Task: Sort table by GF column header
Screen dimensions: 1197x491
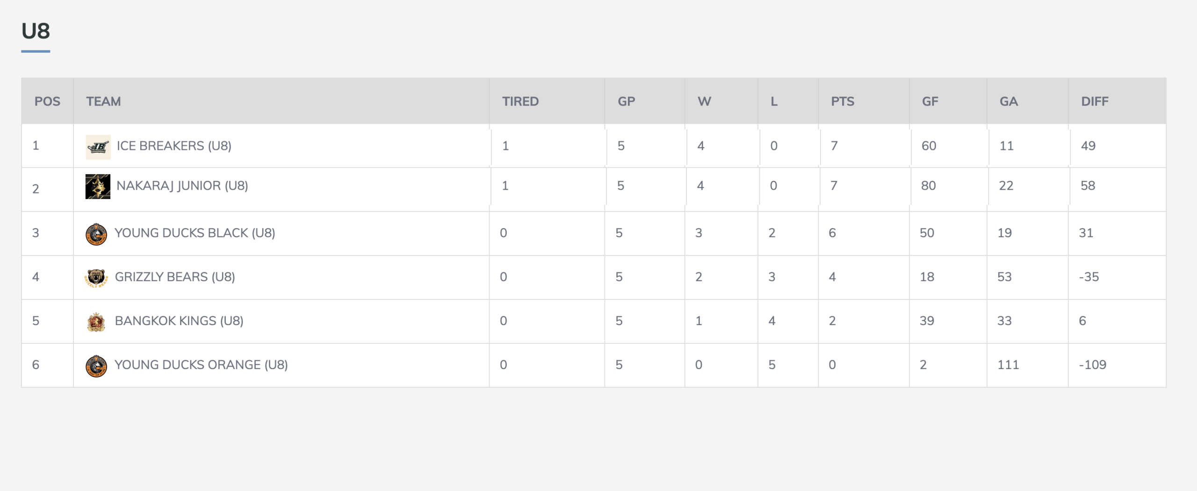Action: click(x=930, y=101)
